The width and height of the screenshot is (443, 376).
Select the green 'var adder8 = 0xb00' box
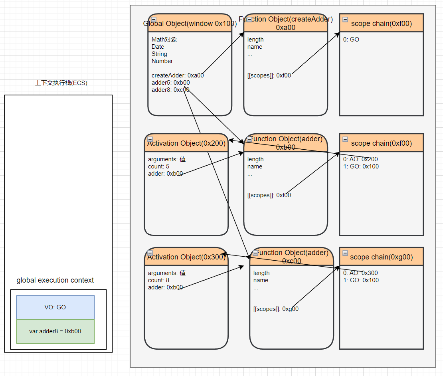(55, 331)
